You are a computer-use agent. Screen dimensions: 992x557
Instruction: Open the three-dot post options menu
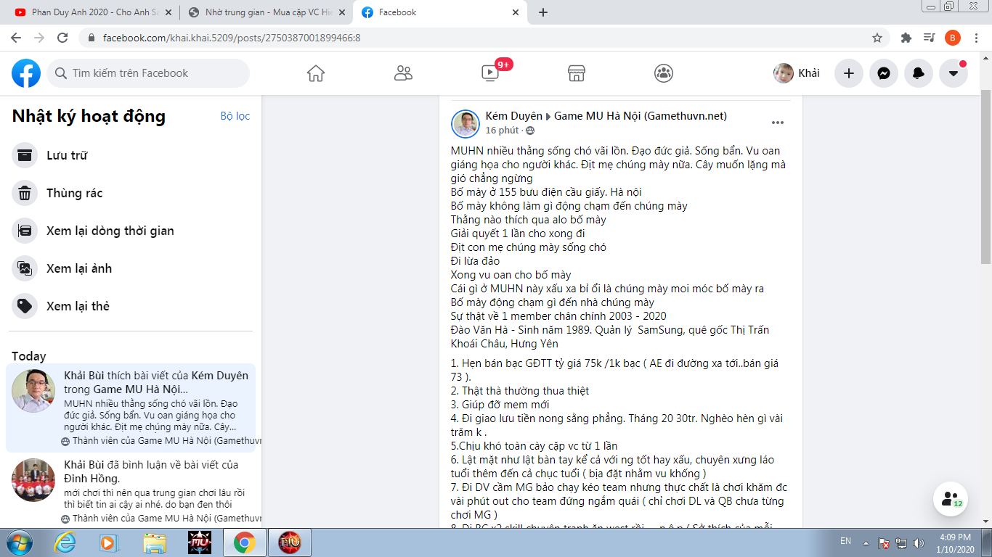coord(777,123)
